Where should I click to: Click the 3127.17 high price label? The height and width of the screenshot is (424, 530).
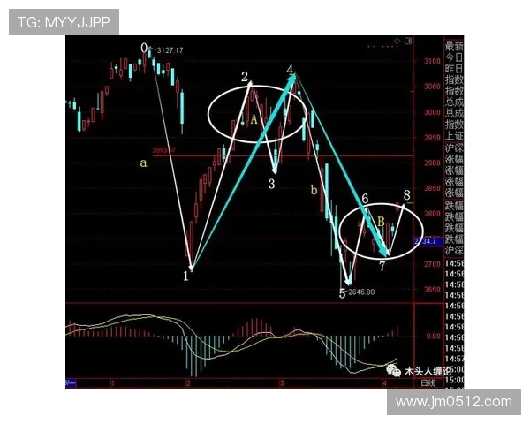[169, 50]
